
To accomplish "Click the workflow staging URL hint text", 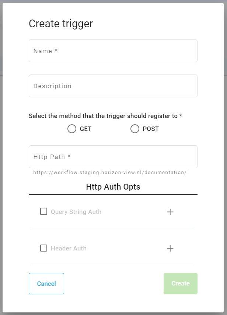I will tap(110, 172).
